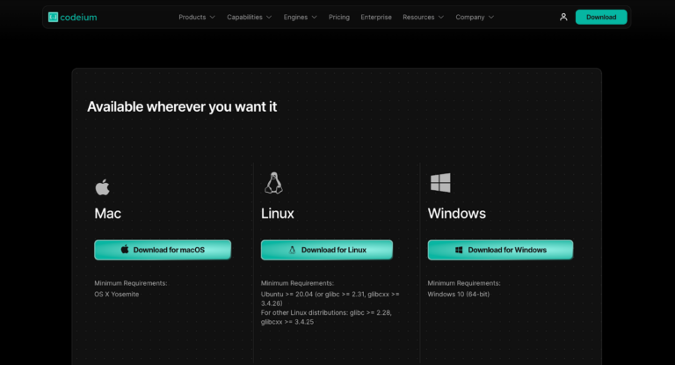Click the 'Windows 10 (64-bit)' requirement text
The image size is (675, 365).
tap(459, 294)
